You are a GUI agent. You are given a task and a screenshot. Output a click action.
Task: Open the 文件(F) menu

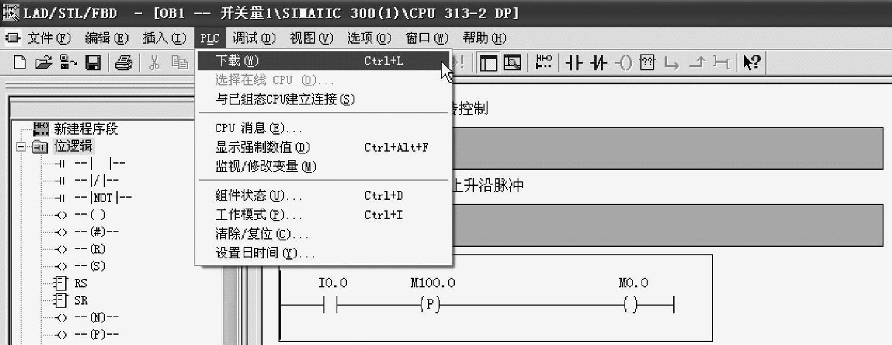49,38
